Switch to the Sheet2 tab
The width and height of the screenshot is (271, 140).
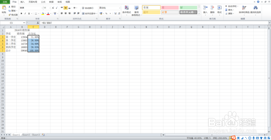click(x=26, y=135)
